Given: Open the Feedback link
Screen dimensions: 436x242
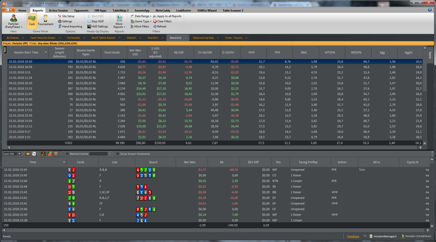Looking at the screenshot, I should 353,236.
